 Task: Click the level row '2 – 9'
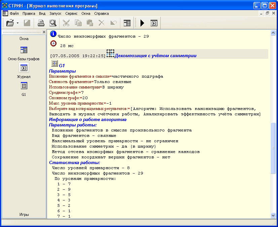click(x=64, y=189)
